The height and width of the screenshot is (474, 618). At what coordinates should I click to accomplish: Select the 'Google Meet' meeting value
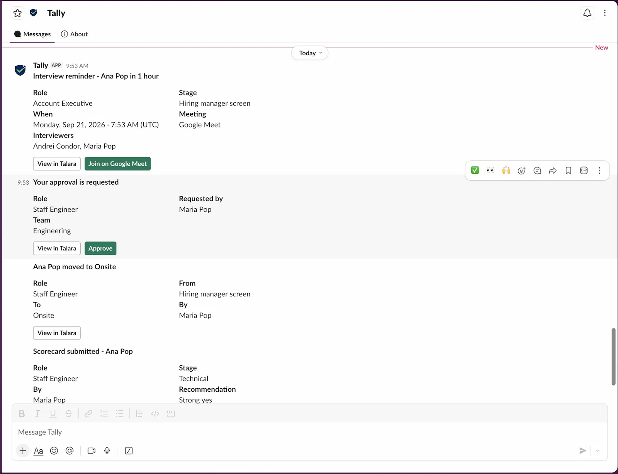coord(200,125)
